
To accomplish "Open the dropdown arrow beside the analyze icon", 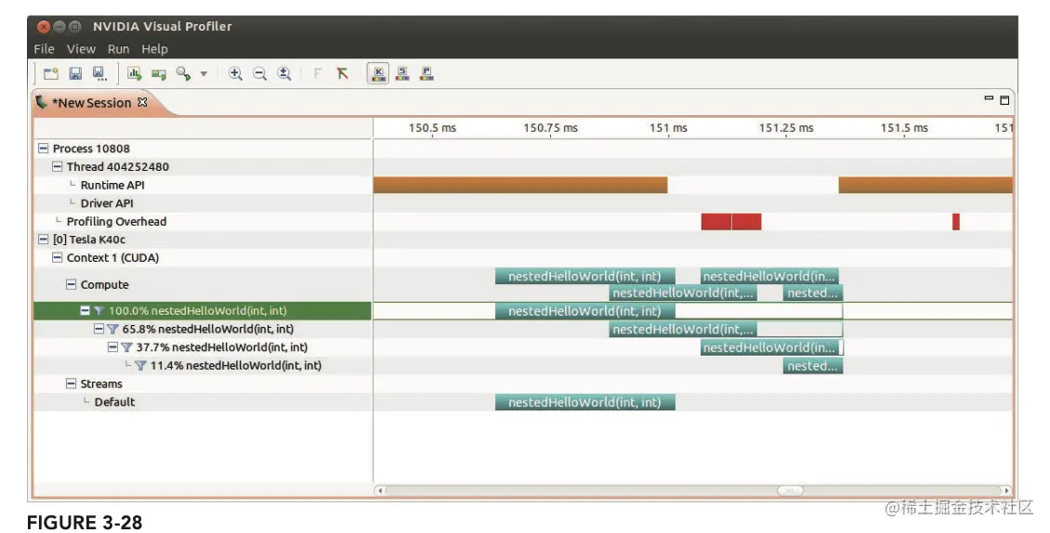I will pyautogui.click(x=203, y=73).
